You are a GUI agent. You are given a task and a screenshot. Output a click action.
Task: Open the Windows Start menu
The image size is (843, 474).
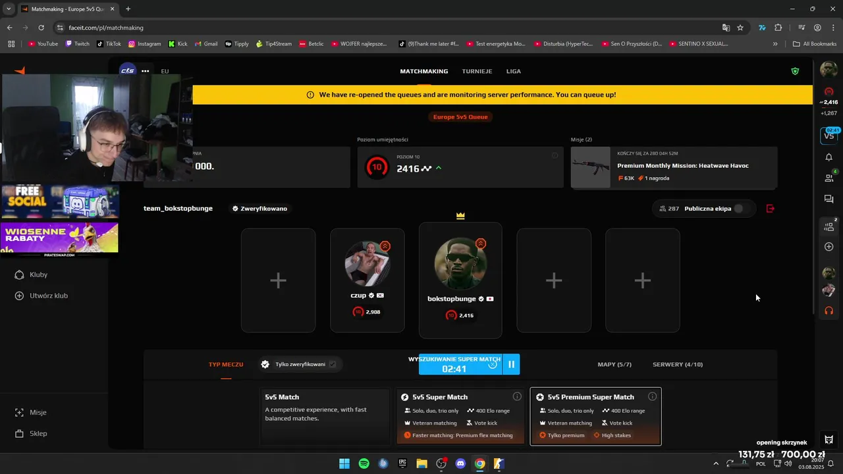point(344,463)
